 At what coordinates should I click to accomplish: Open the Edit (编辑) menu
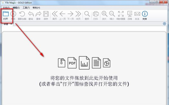(x=16, y=8)
